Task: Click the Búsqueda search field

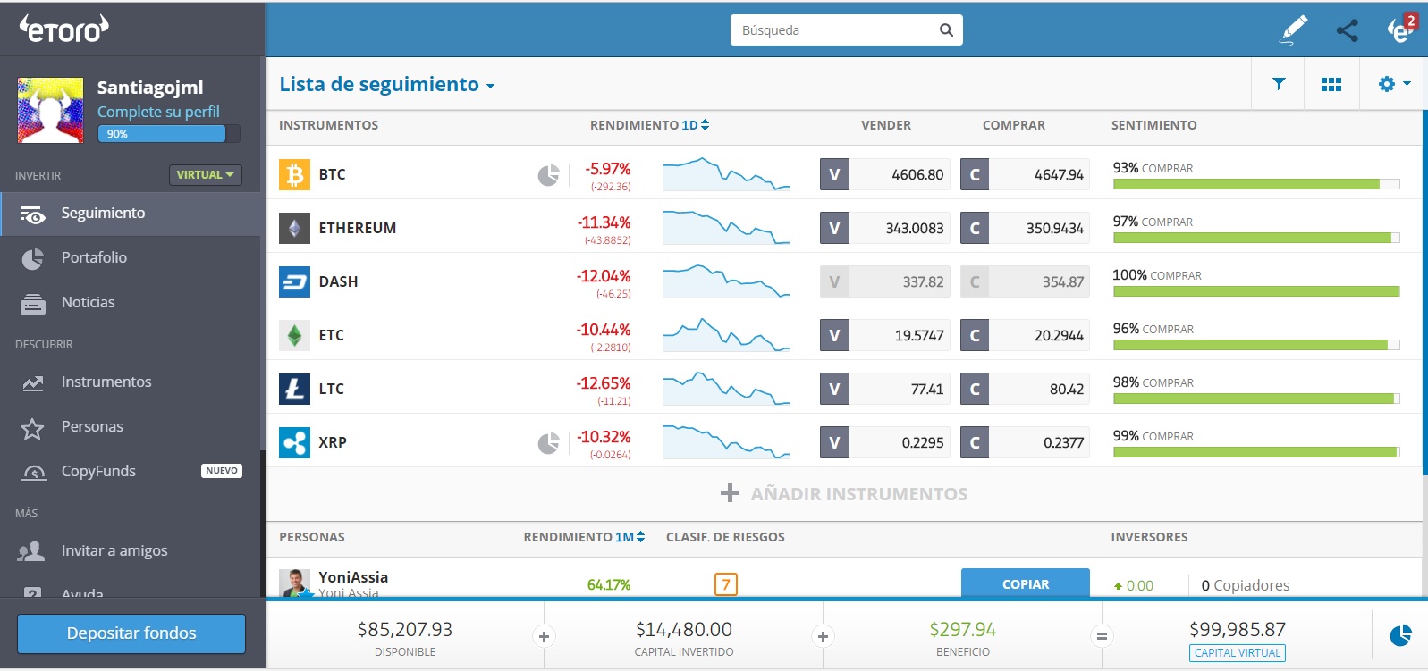Action: click(x=846, y=30)
